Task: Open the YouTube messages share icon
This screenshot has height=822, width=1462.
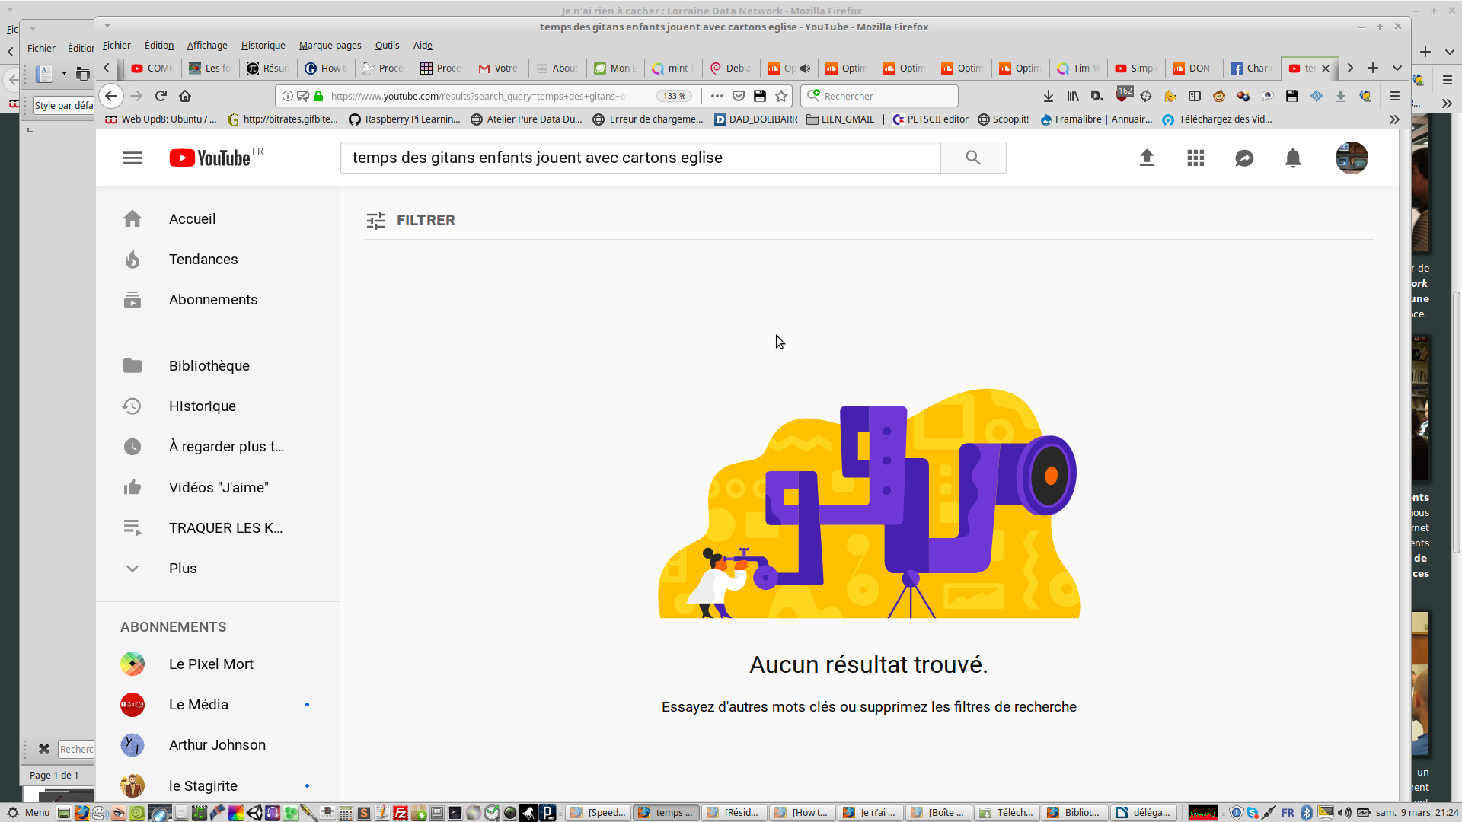Action: coord(1244,158)
